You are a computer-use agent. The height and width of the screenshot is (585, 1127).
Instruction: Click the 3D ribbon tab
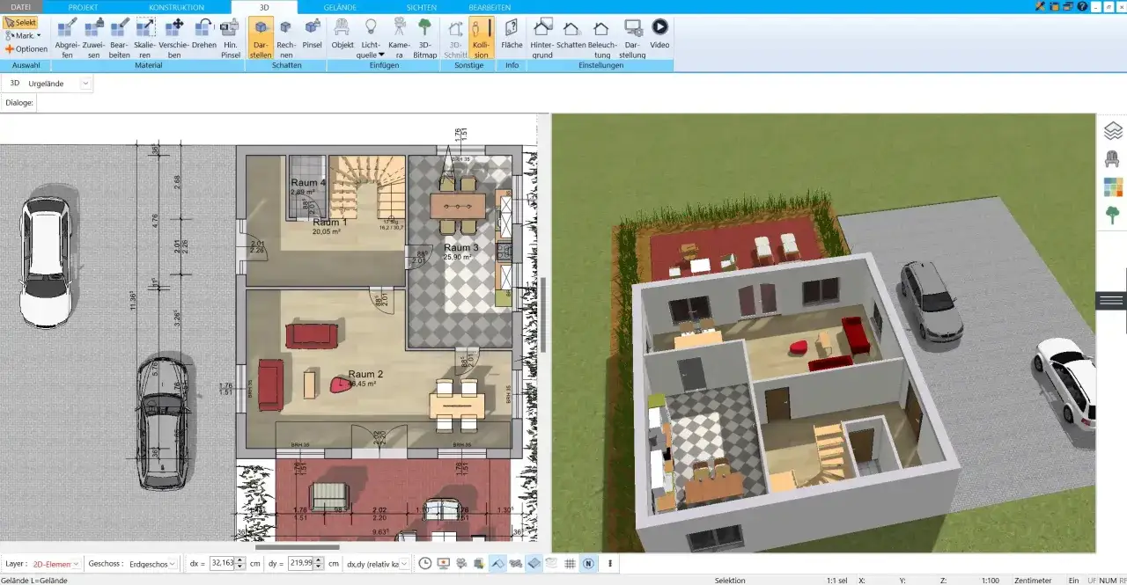click(264, 6)
